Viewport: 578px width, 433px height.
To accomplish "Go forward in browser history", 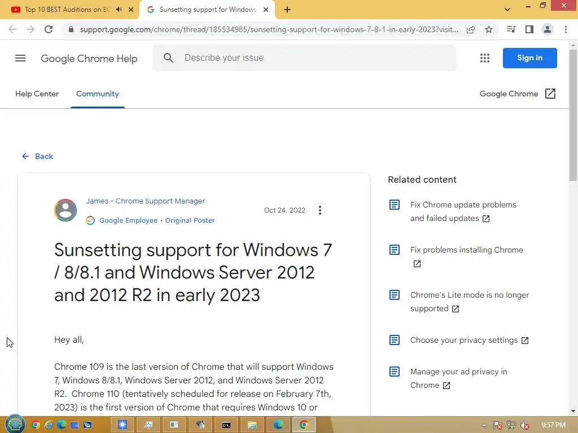I will (30, 29).
